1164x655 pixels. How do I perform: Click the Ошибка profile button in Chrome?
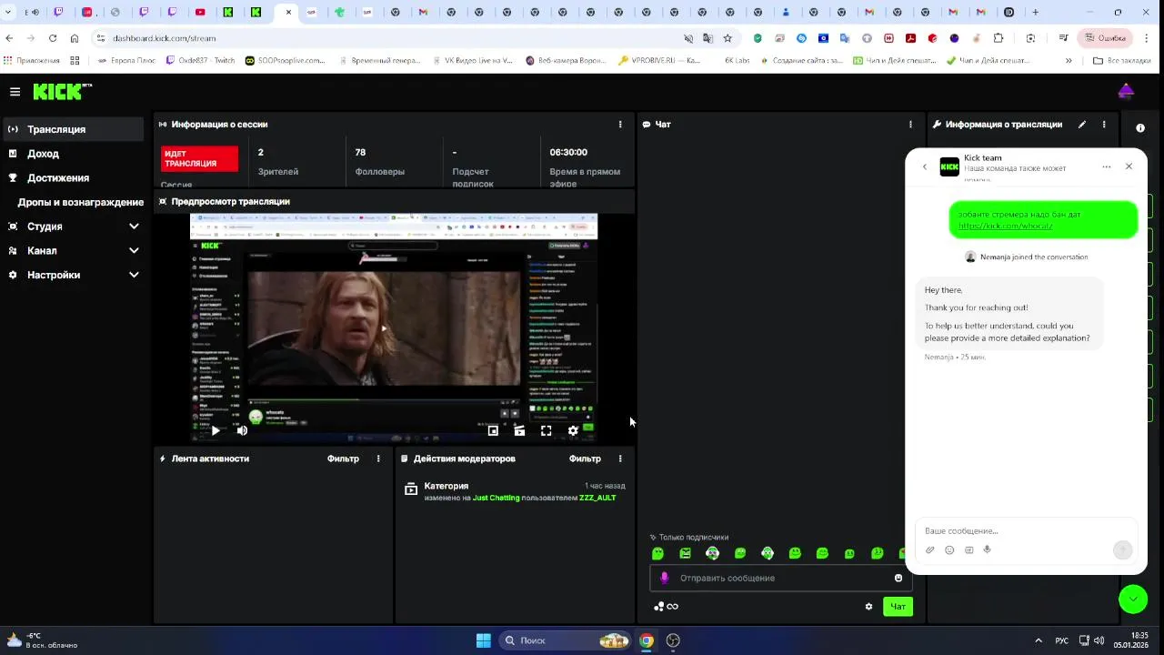(1104, 38)
